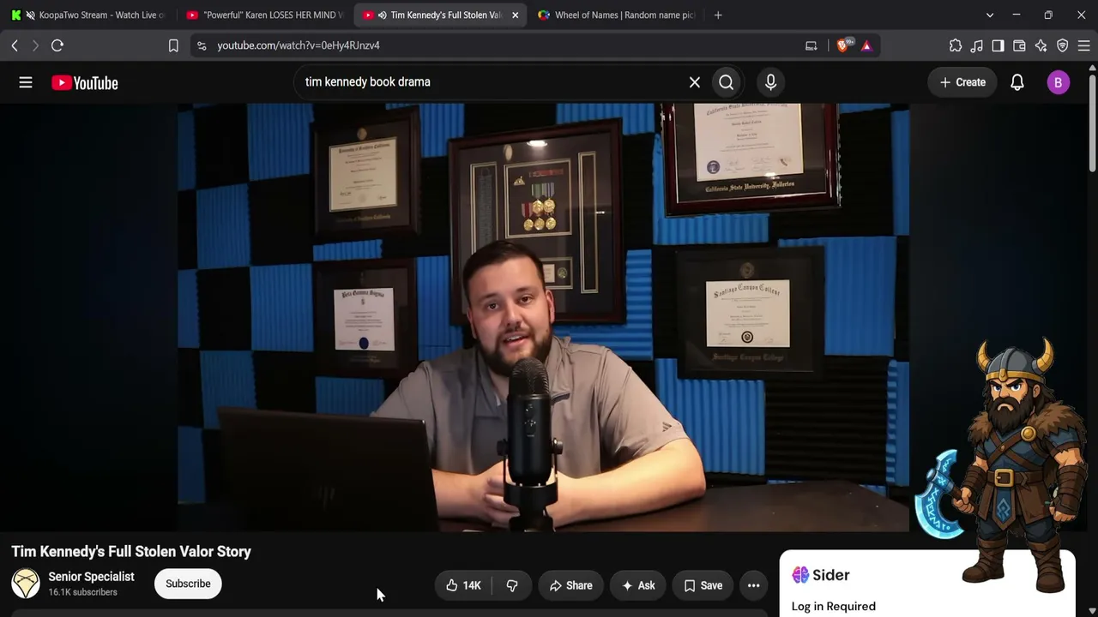This screenshot has height=617, width=1098.
Task: Bookmark this page
Action: coord(173,45)
